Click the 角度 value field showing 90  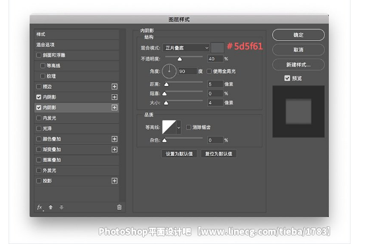tap(187, 71)
